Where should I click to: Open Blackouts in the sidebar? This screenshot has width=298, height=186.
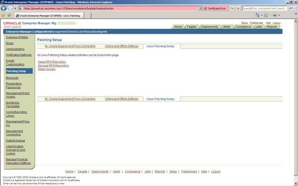click(x=12, y=78)
